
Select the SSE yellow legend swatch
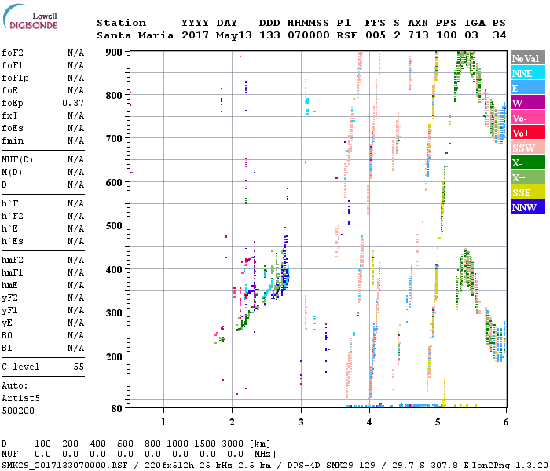[528, 192]
